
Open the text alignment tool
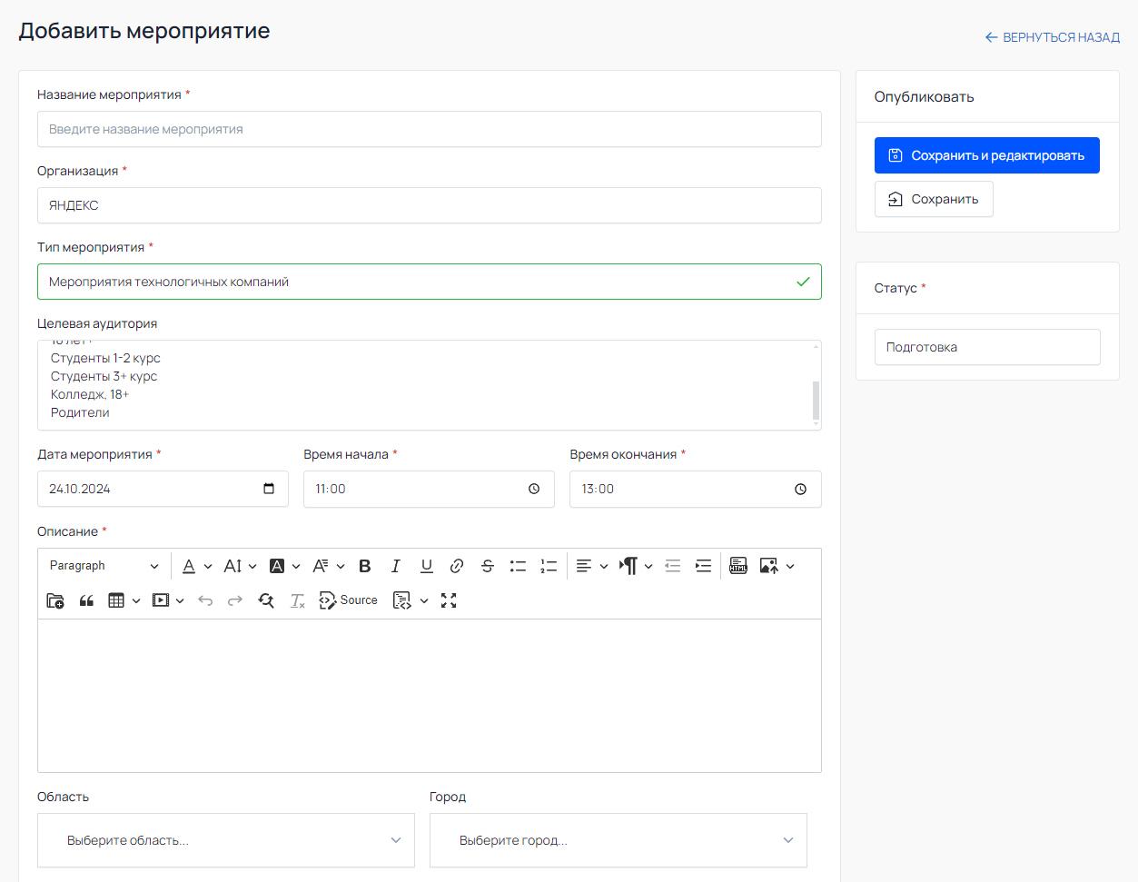tap(584, 566)
